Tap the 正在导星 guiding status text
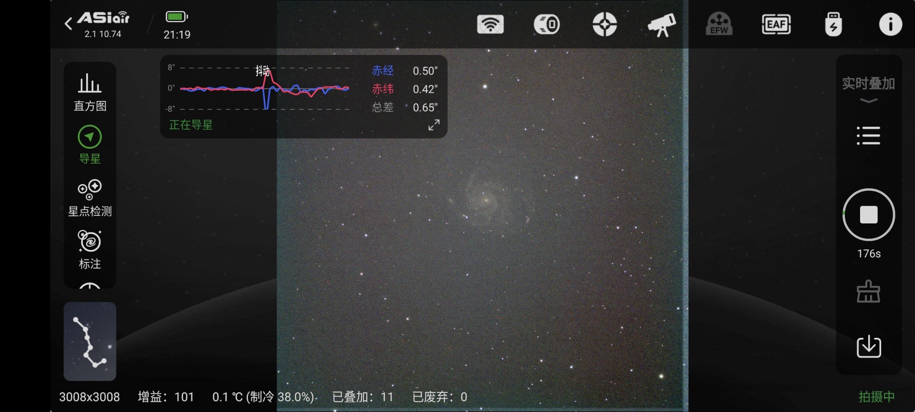 pos(191,125)
